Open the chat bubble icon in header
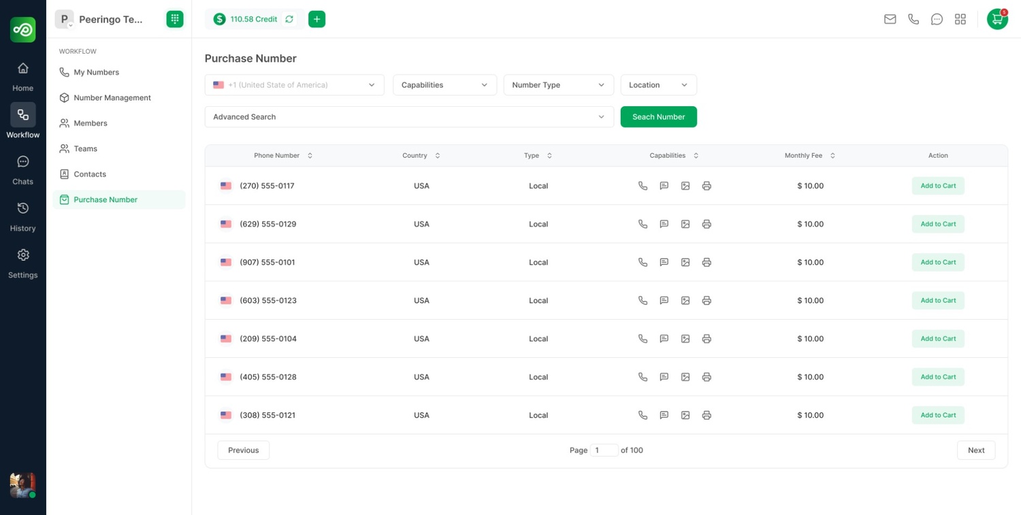Viewport: 1021px width, 515px height. pyautogui.click(x=937, y=19)
